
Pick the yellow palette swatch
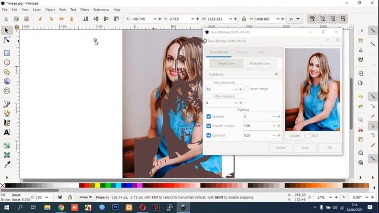click(97, 185)
